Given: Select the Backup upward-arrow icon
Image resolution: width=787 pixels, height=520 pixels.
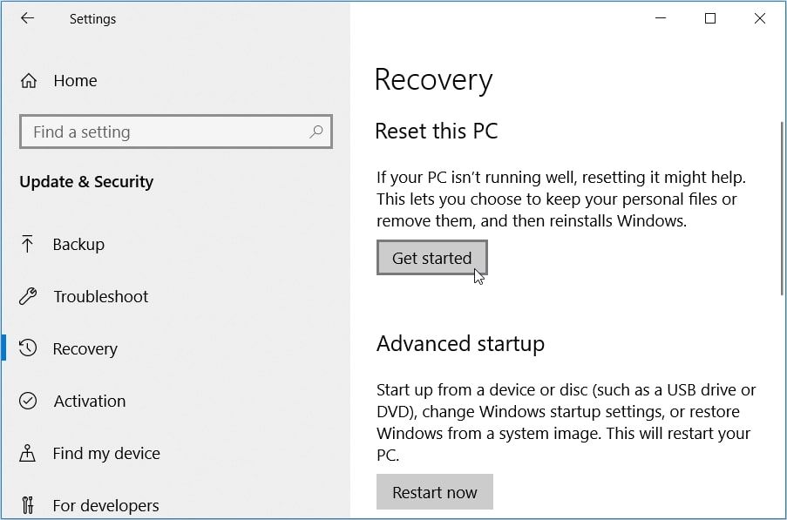Looking at the screenshot, I should tap(27, 244).
